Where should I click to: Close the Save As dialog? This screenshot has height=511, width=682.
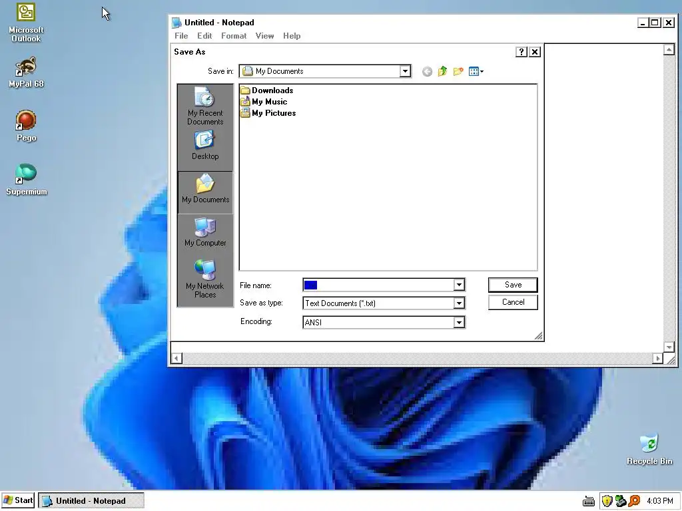coord(535,52)
